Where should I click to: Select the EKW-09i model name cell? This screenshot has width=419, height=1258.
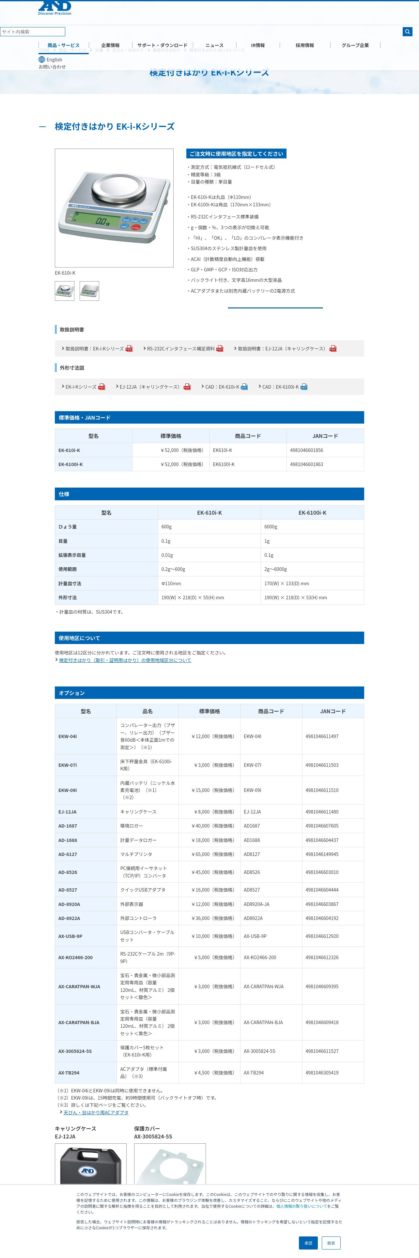coord(86,790)
